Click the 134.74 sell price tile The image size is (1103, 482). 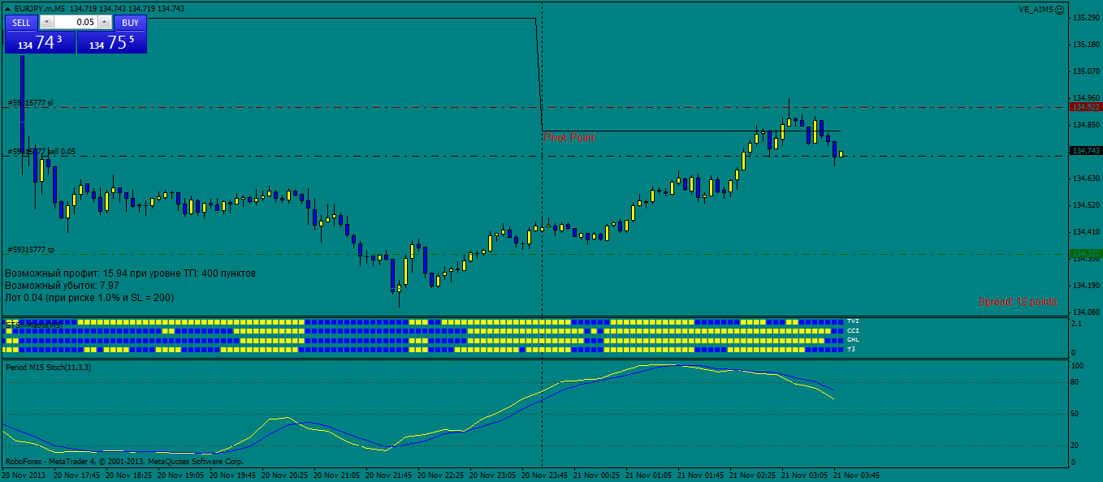(41, 43)
